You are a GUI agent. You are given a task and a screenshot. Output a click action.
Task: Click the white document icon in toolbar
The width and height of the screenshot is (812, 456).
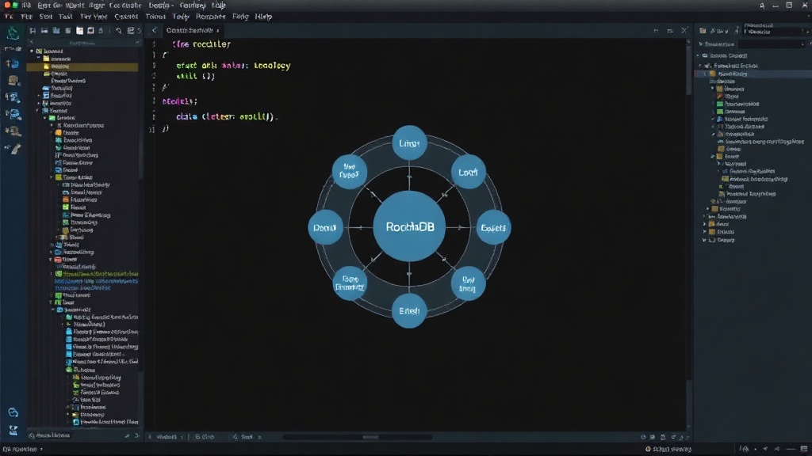[x=79, y=31]
